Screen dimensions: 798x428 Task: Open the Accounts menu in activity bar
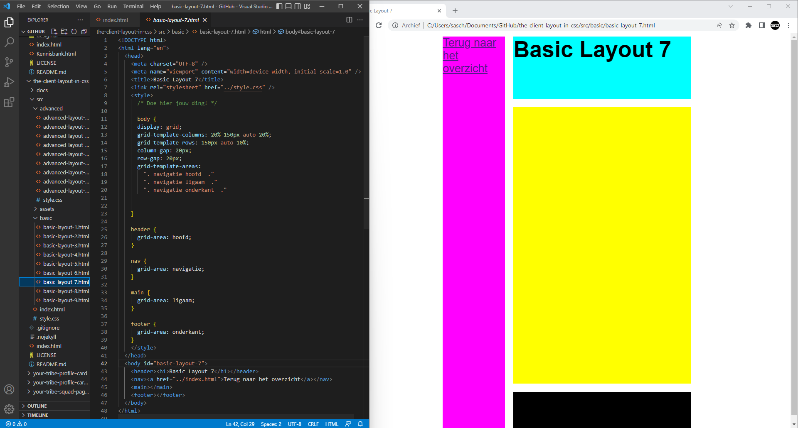(9, 389)
